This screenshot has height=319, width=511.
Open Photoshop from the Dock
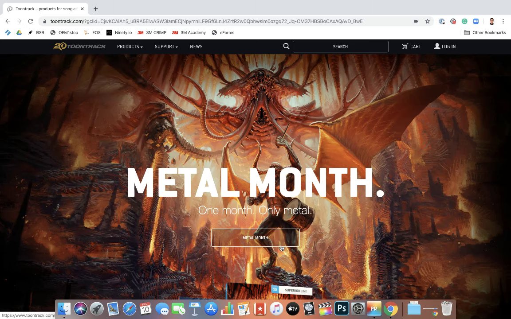pyautogui.click(x=342, y=308)
